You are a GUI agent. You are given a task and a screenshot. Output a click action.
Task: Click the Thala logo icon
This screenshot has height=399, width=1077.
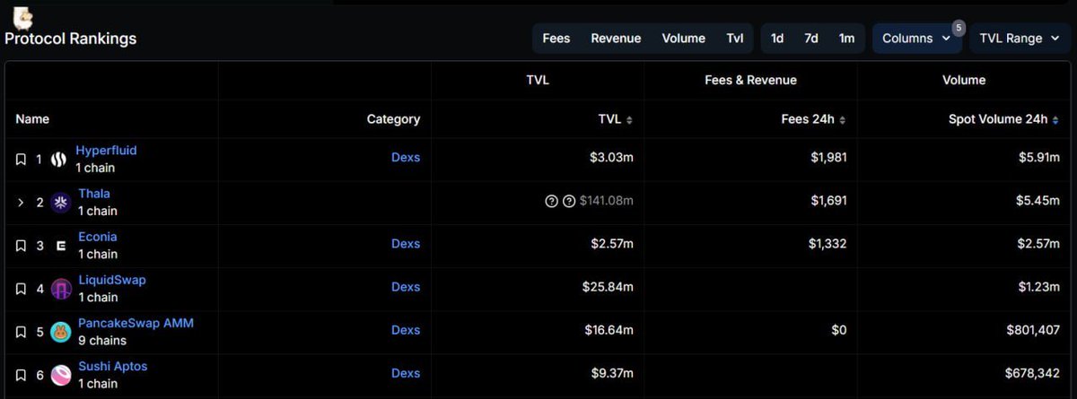click(61, 203)
